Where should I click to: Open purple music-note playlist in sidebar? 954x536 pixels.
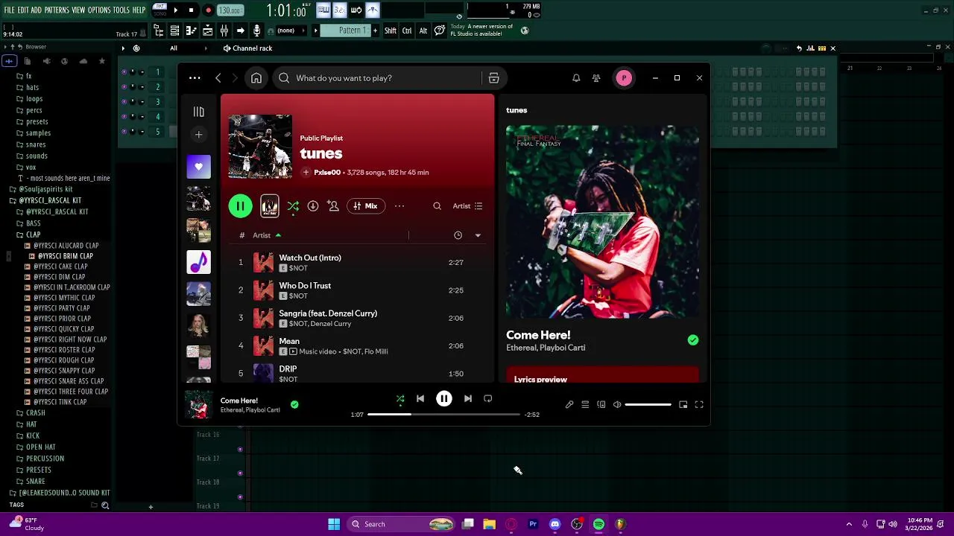(x=198, y=262)
